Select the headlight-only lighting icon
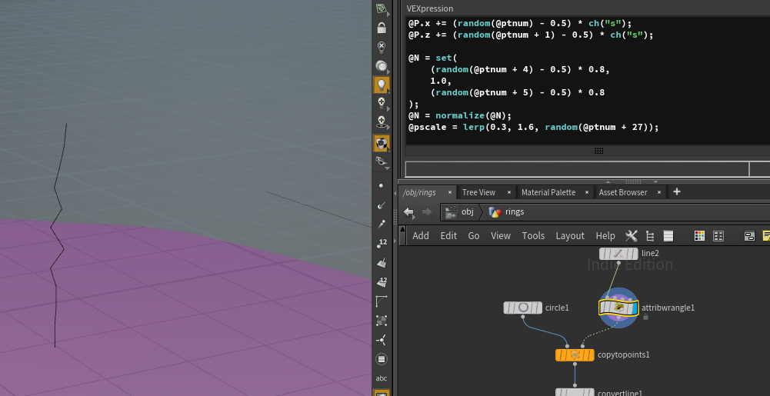 point(382,66)
